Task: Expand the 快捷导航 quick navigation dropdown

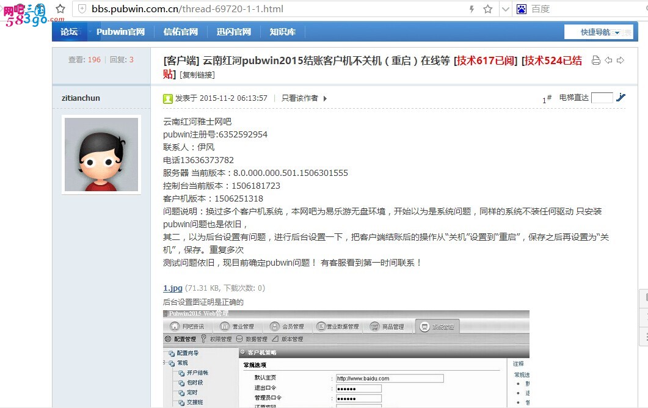Action: 599,32
